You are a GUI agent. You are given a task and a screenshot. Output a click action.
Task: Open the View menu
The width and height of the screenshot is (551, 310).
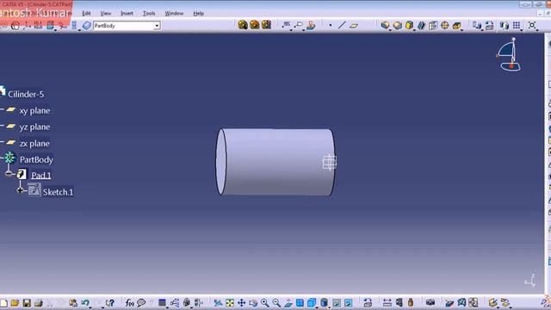(x=105, y=14)
